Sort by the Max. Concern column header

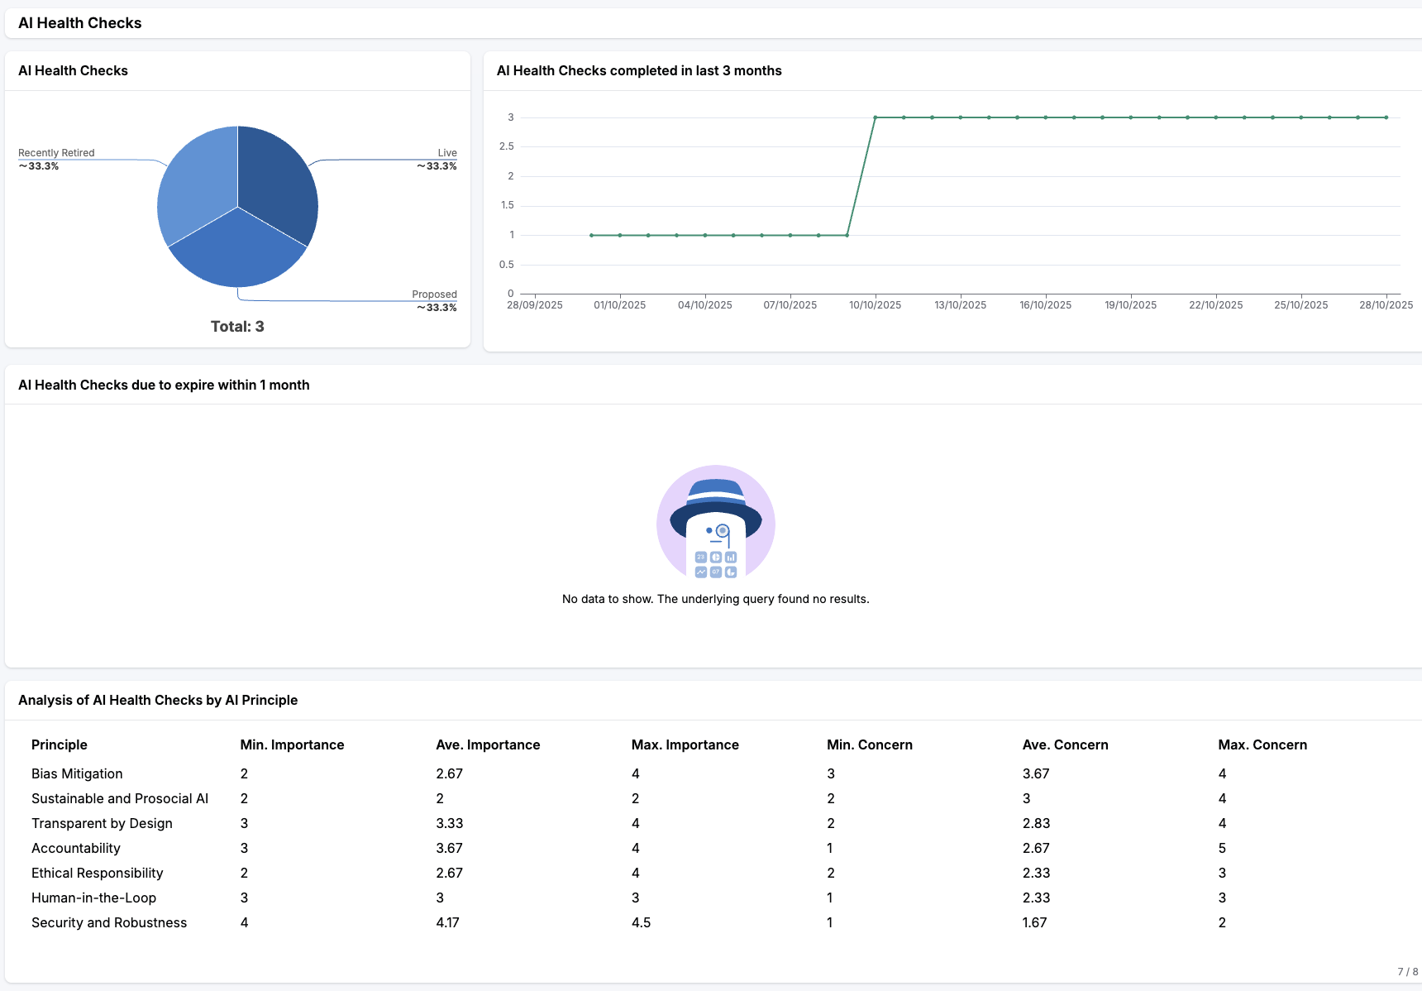coord(1263,744)
